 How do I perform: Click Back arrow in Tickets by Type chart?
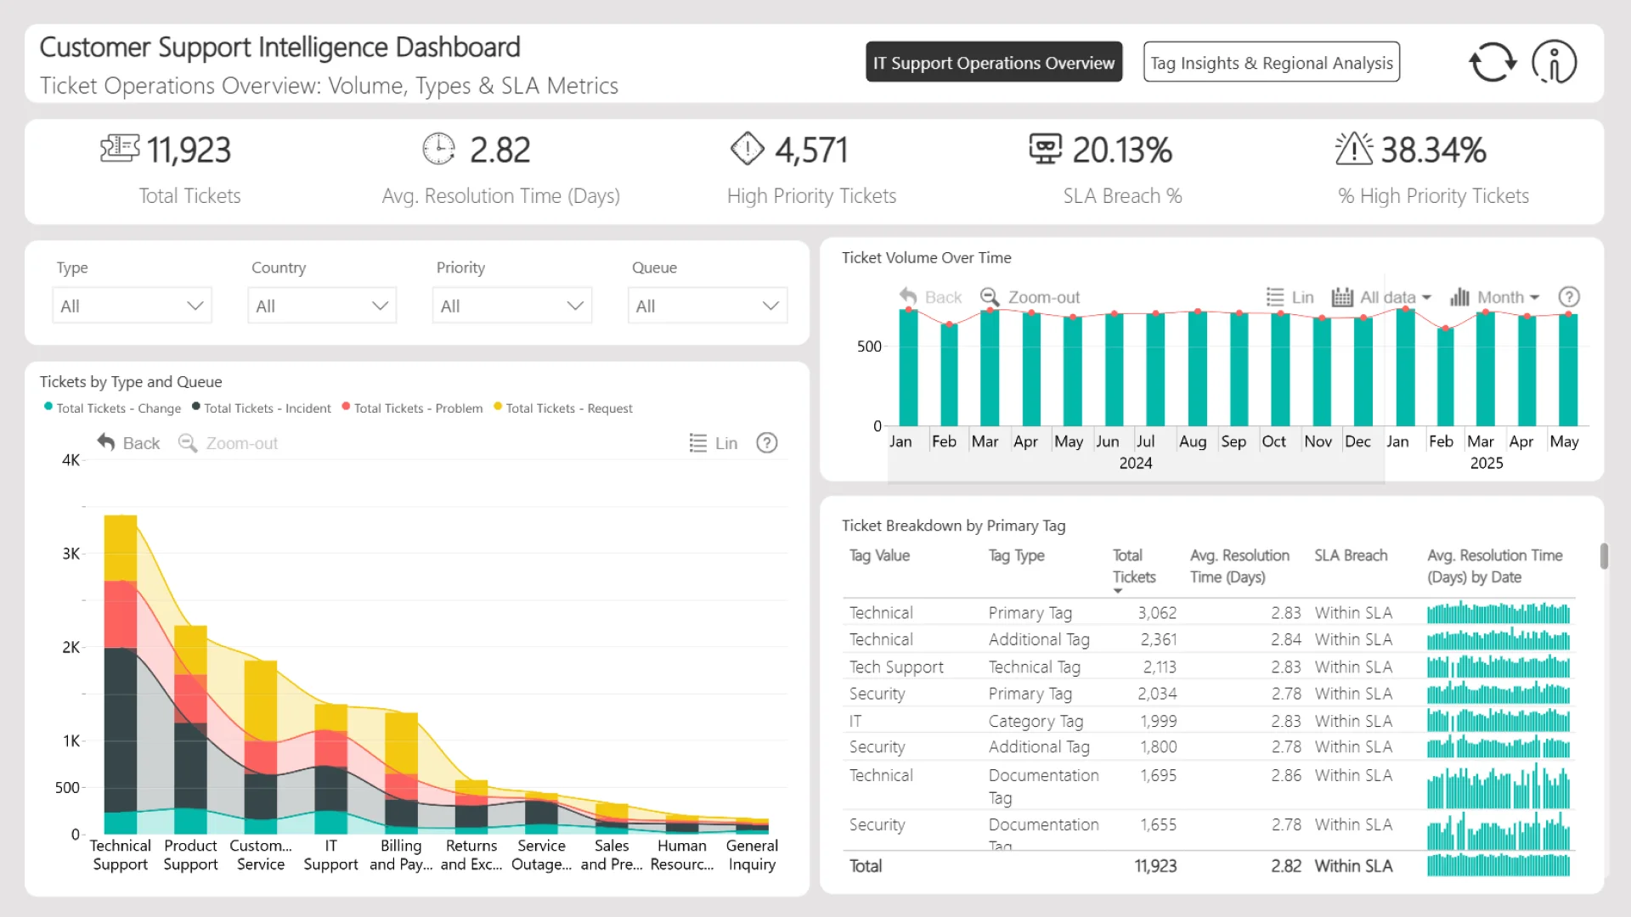106,442
